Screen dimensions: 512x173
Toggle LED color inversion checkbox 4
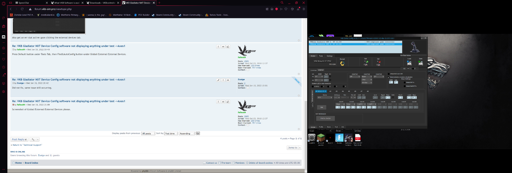tap(344, 86)
